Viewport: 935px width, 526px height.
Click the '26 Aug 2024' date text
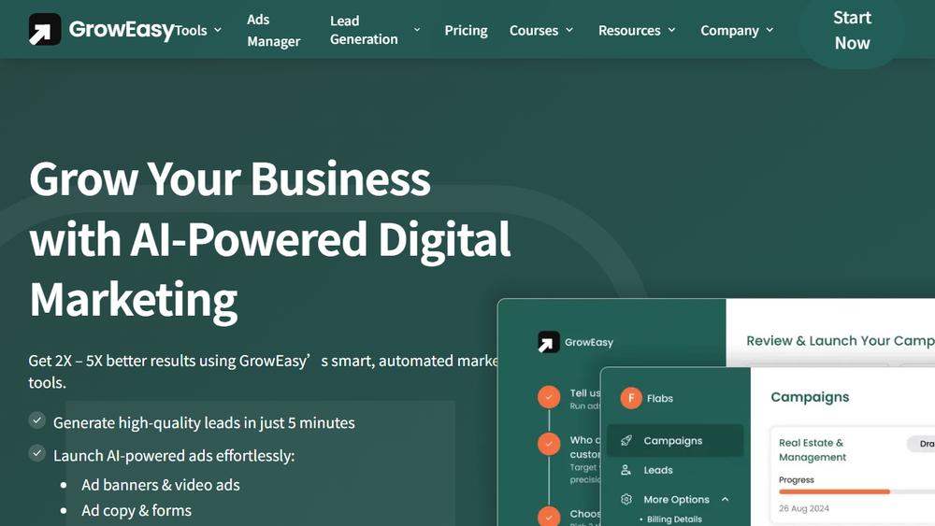coord(804,509)
